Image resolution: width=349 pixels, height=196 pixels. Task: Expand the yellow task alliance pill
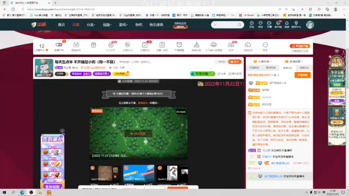tap(121, 74)
